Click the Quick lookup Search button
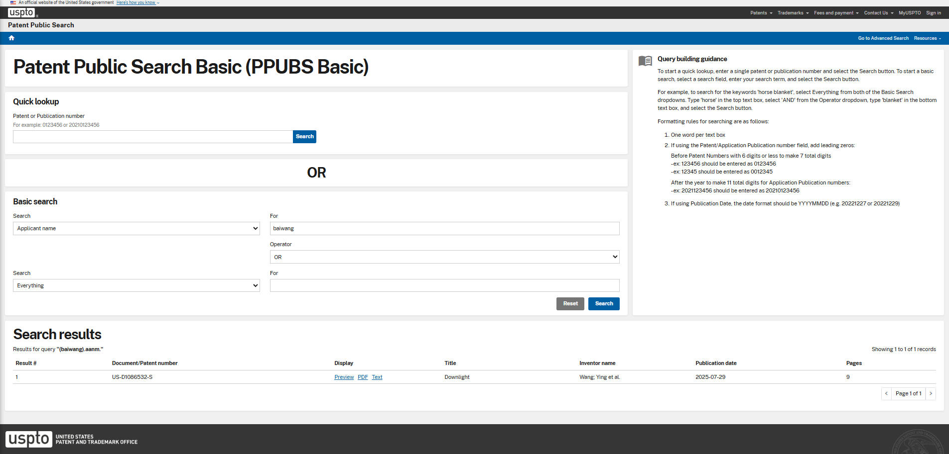The height and width of the screenshot is (454, 949). click(304, 137)
